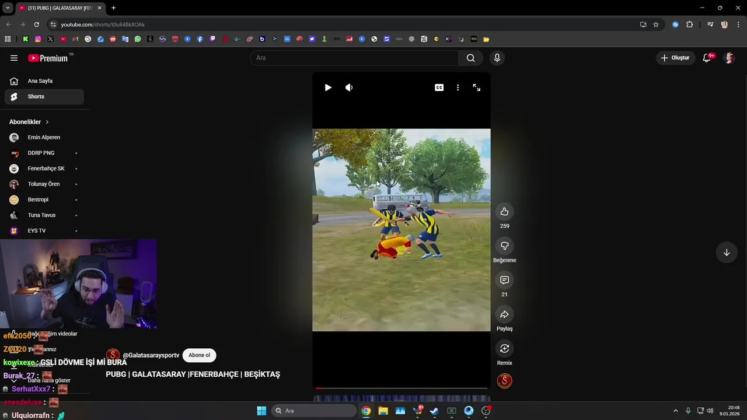The image size is (747, 420).
Task: Open the YouTube hamburger guide menu
Action: point(14,58)
